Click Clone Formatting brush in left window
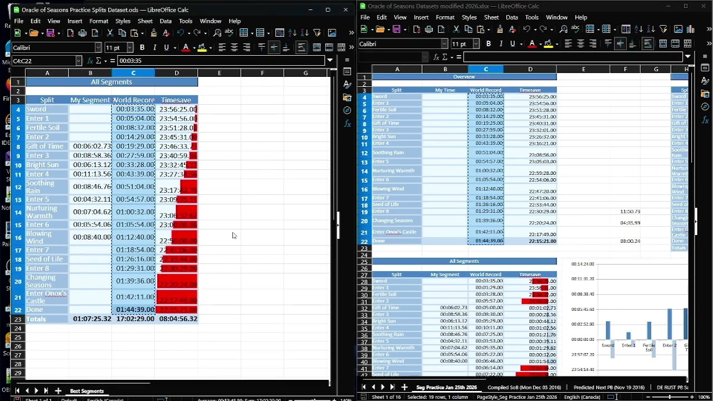The image size is (713, 401). 153,33
